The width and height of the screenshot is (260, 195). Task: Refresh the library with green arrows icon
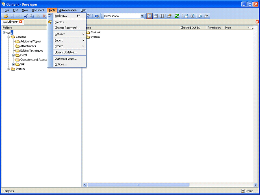pos(177,16)
